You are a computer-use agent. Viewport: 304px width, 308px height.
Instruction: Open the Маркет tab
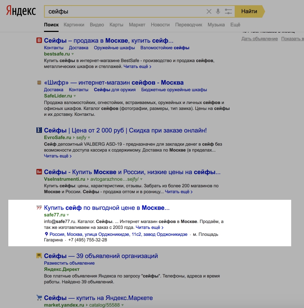click(137, 25)
